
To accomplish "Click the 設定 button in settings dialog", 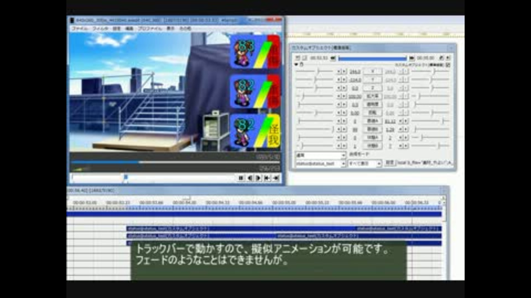I will click(x=390, y=163).
